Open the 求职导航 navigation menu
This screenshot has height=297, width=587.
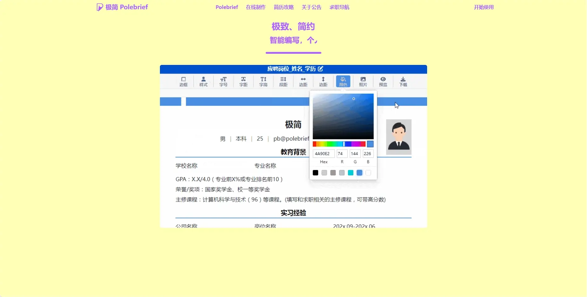339,7
